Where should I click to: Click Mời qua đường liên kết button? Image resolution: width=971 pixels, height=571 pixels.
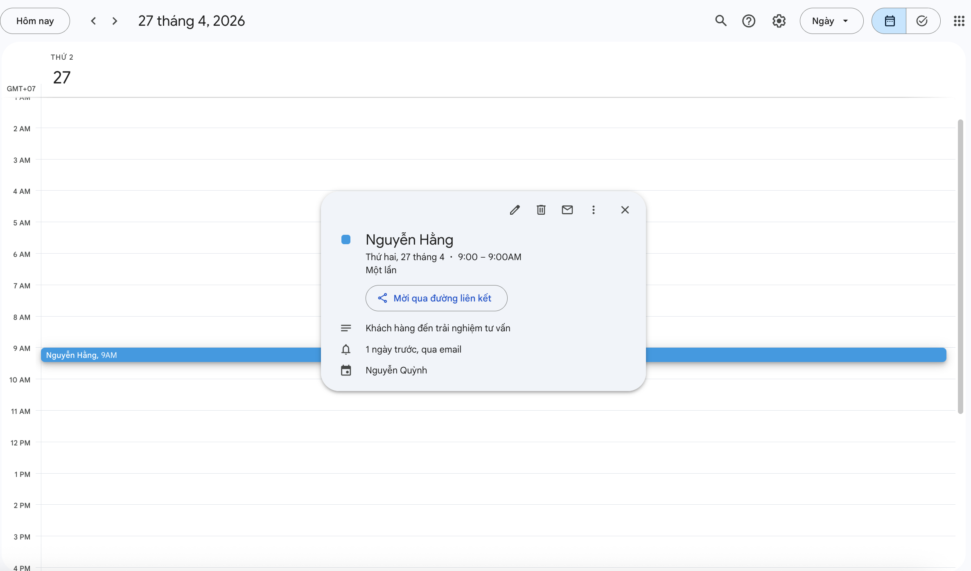click(x=436, y=298)
